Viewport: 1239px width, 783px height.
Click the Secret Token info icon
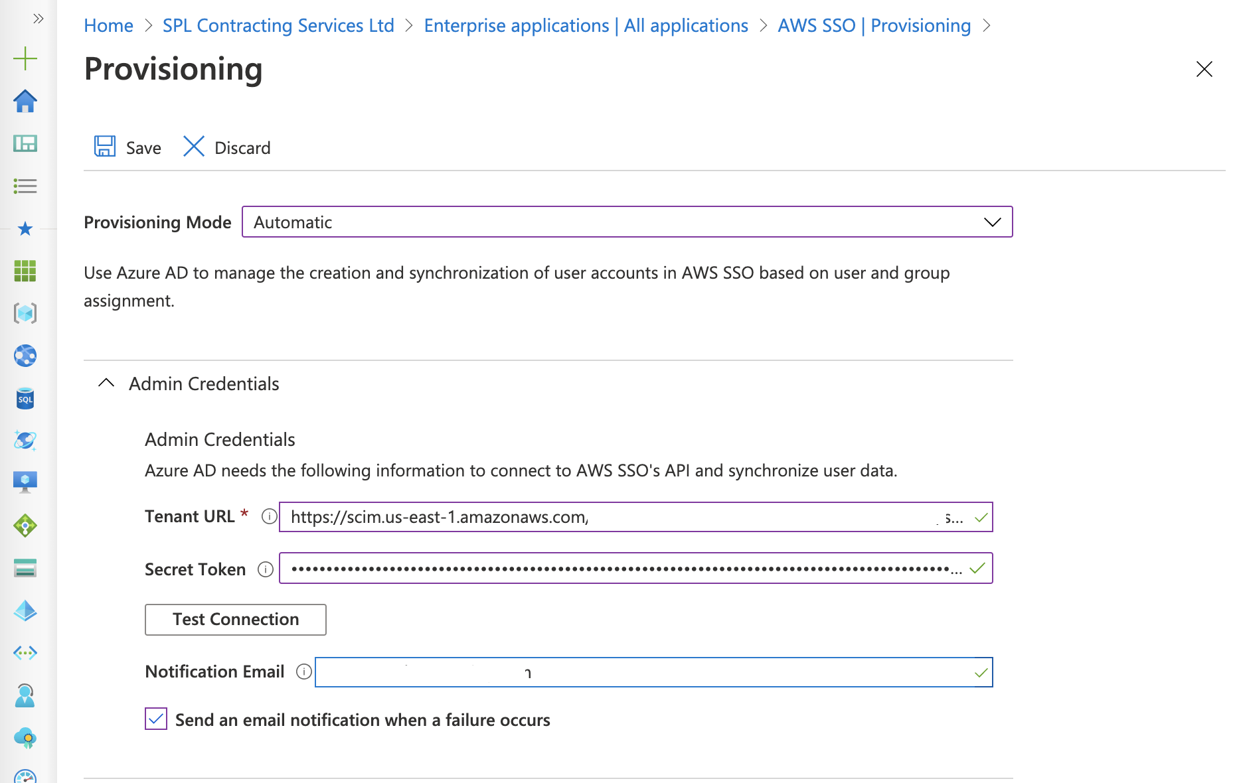click(x=266, y=569)
